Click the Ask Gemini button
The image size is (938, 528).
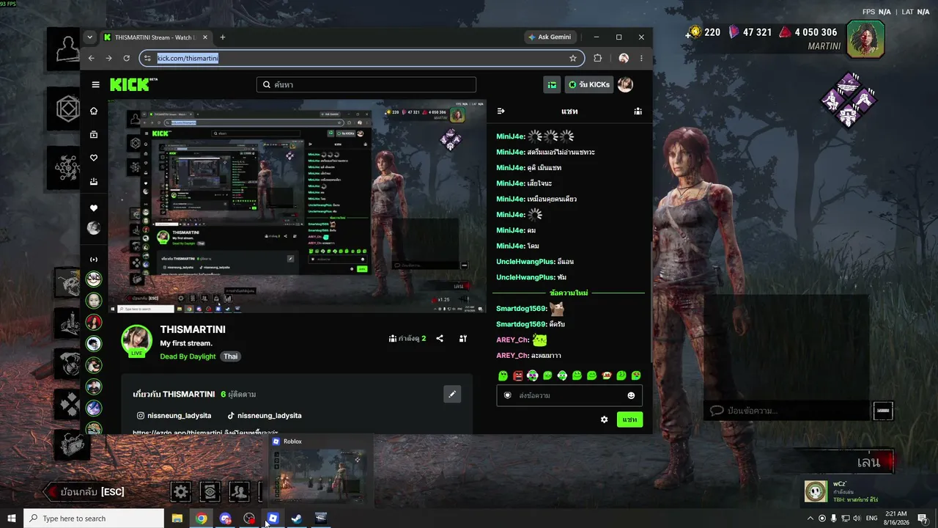pyautogui.click(x=550, y=37)
